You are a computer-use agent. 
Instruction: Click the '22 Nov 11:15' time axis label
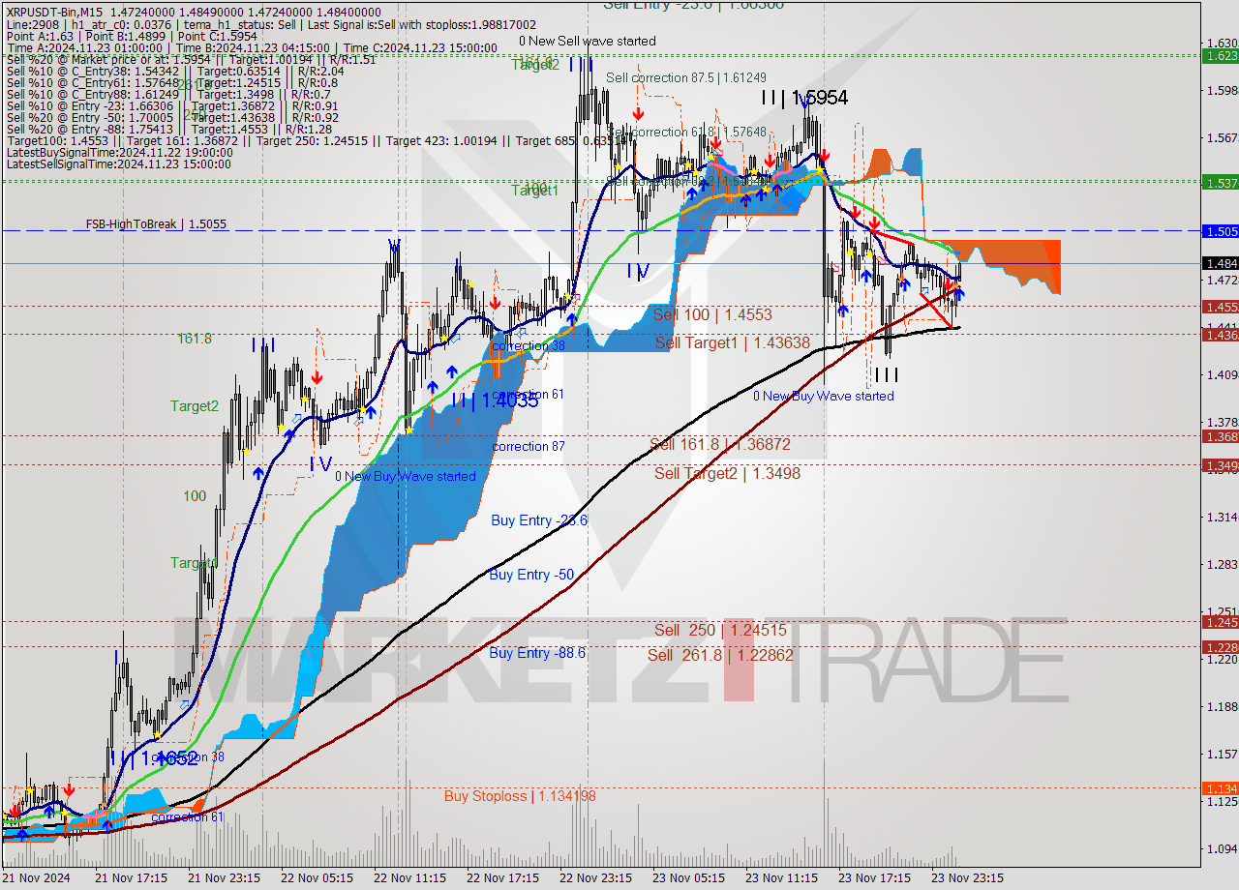point(409,878)
